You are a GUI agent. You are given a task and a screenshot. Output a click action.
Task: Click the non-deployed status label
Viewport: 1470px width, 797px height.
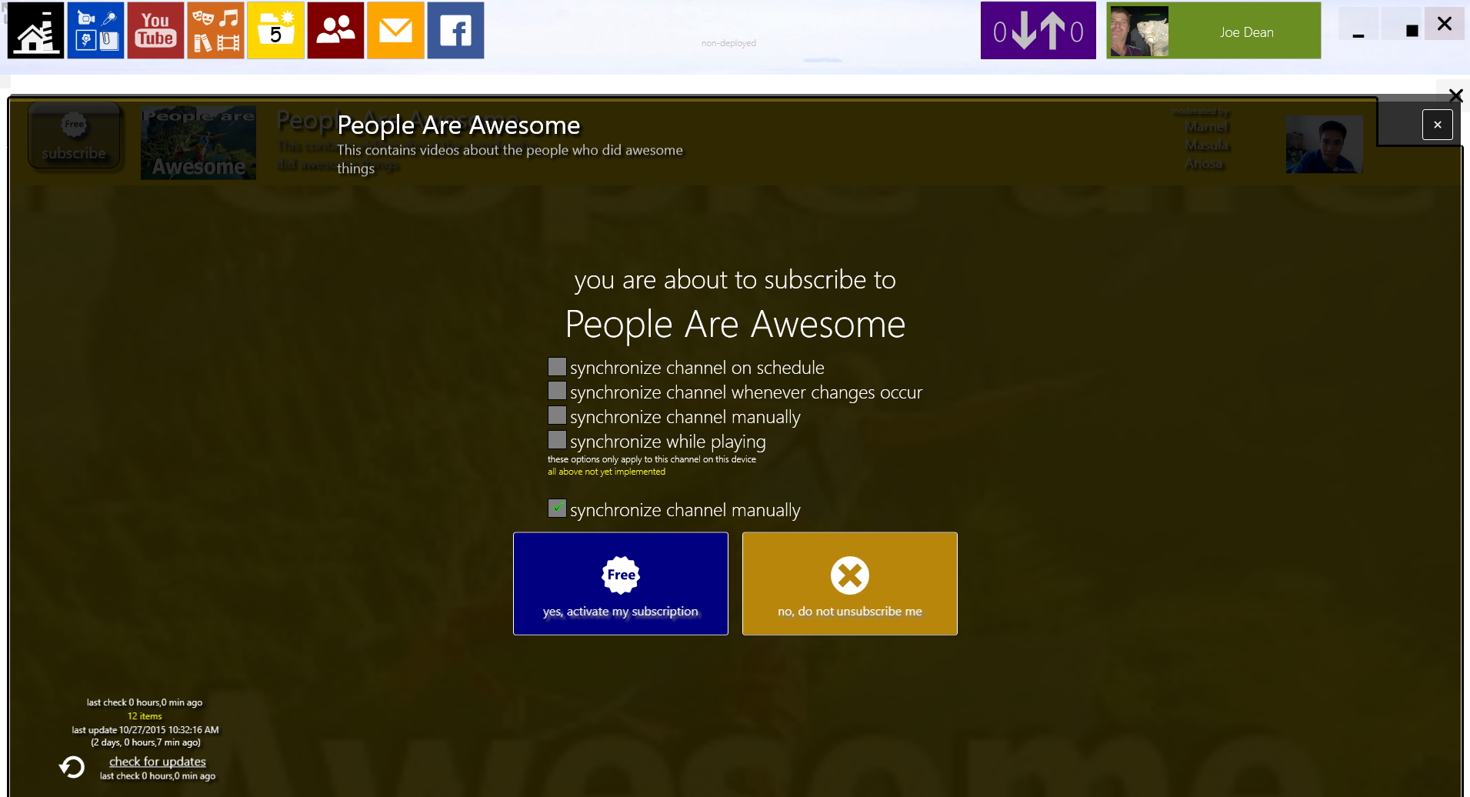pos(728,43)
